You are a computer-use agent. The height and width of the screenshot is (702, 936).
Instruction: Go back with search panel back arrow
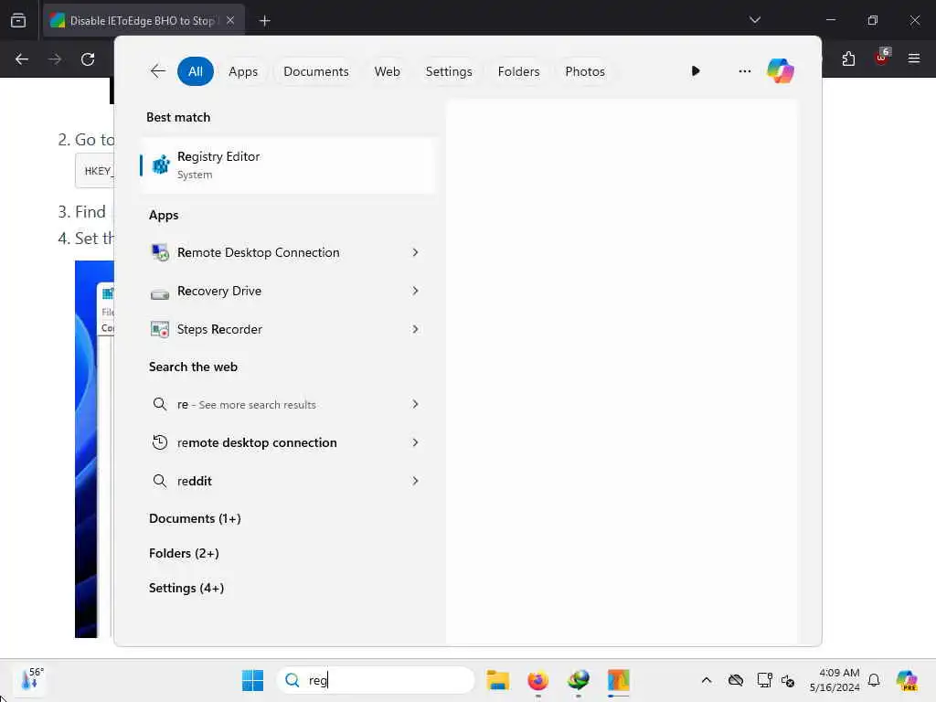pyautogui.click(x=157, y=71)
